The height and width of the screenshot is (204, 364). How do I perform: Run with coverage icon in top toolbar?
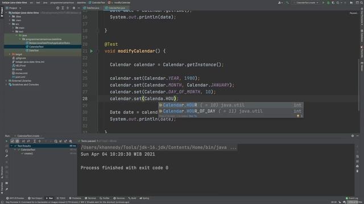(333, 3)
